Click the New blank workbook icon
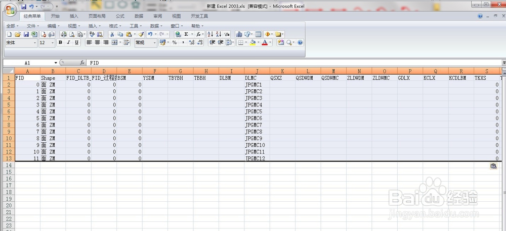Screen dimensions: 506x231 [x=9, y=34]
